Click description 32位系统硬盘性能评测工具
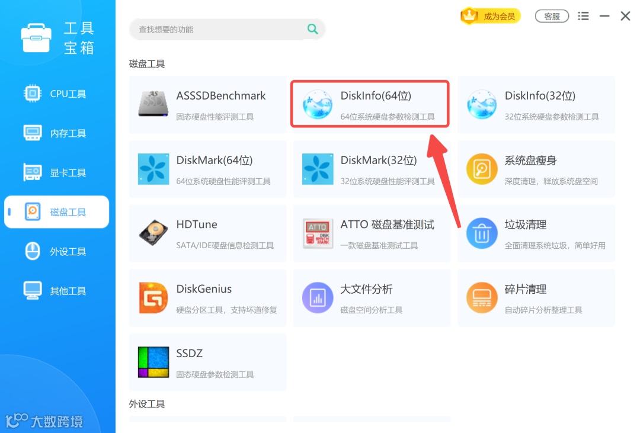Viewport: 640px width, 433px height. (x=388, y=181)
